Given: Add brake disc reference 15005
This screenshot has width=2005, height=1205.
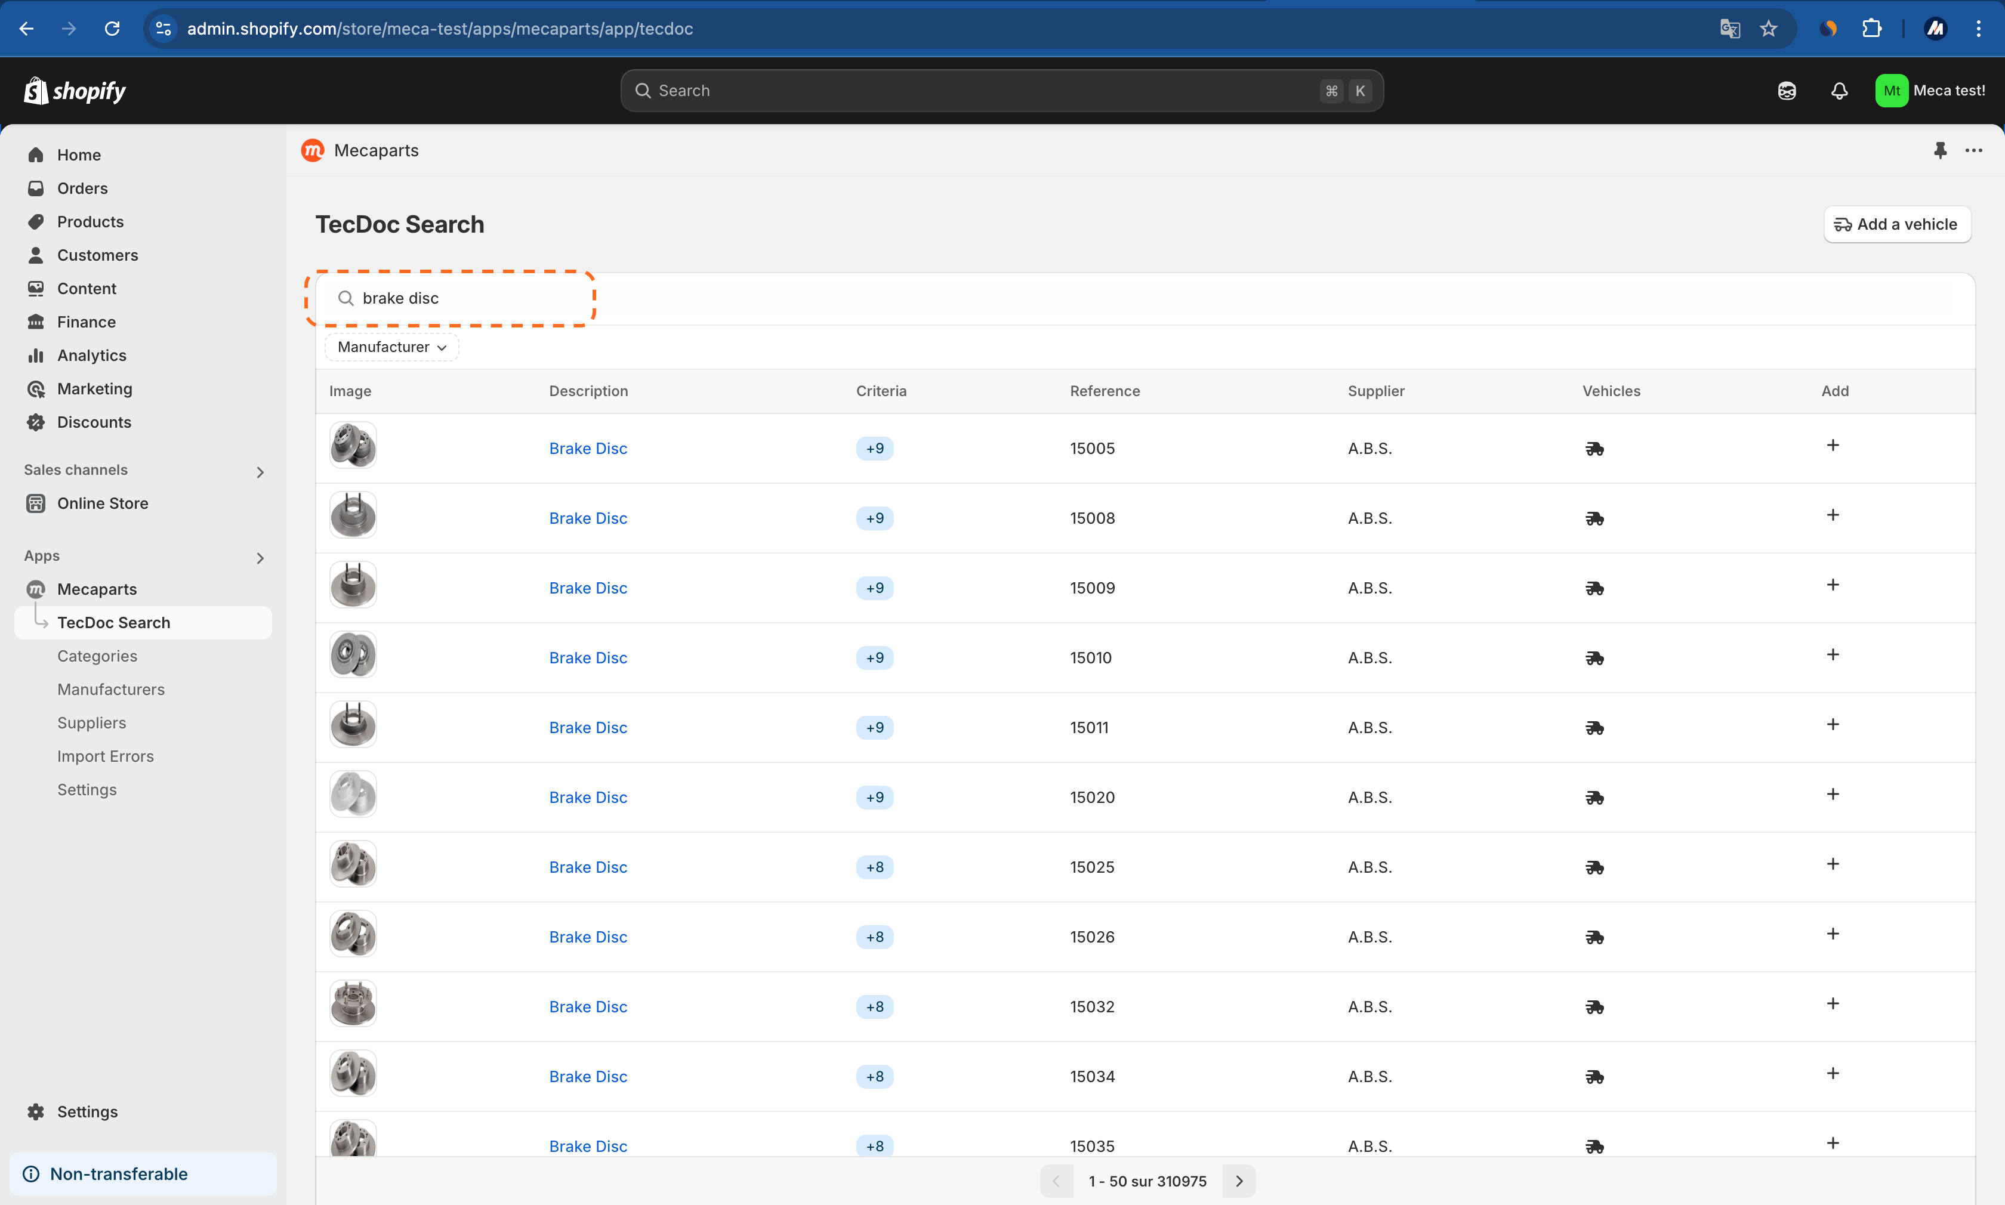Looking at the screenshot, I should click(x=1833, y=445).
